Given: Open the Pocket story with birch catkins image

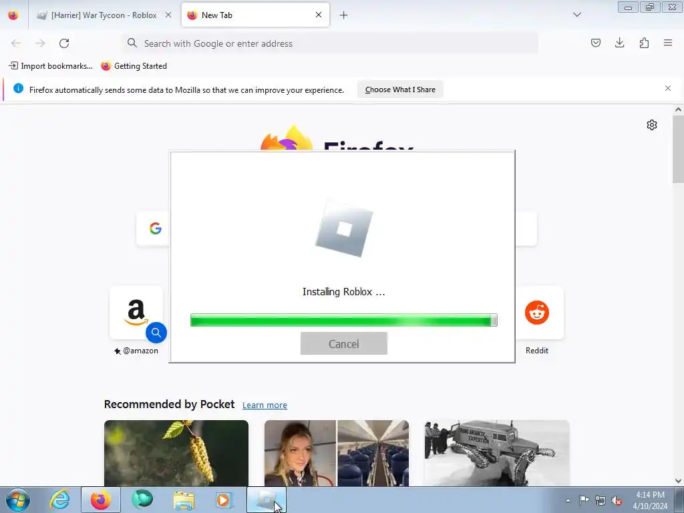Looking at the screenshot, I should click(176, 453).
